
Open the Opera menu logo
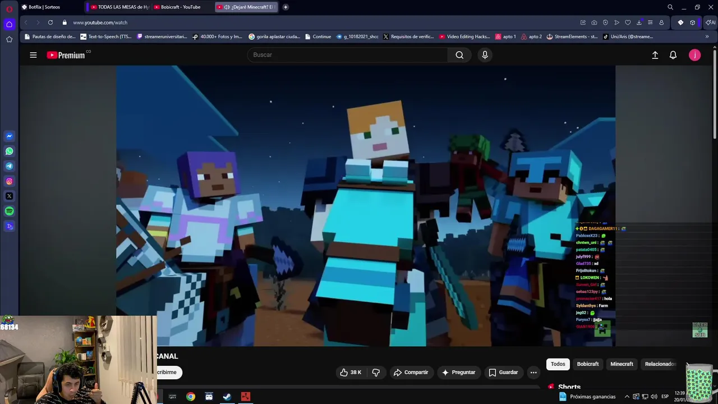click(x=9, y=8)
